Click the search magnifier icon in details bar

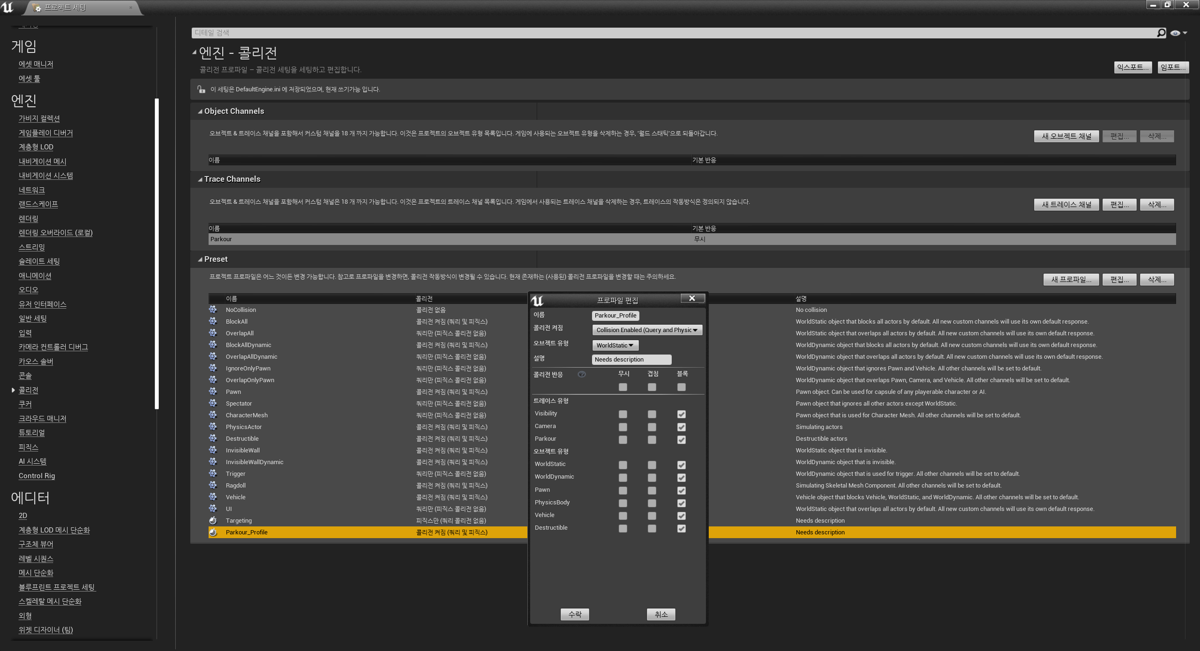point(1161,33)
